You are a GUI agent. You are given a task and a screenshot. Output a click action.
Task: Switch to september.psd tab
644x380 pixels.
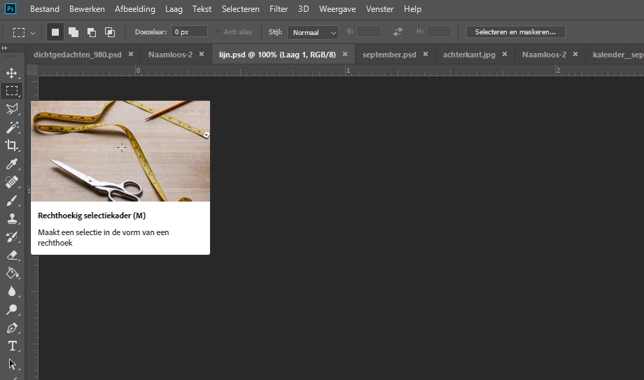click(389, 54)
